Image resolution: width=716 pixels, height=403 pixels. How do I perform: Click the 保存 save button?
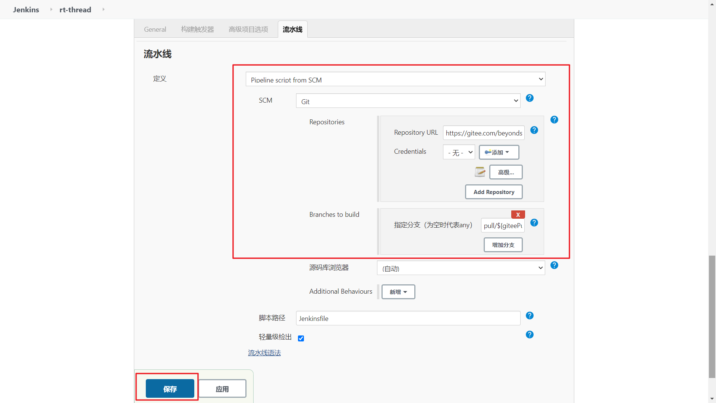pos(170,389)
